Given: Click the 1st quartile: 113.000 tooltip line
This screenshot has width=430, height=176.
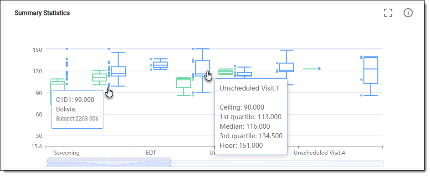Looking at the screenshot, I should click(251, 117).
